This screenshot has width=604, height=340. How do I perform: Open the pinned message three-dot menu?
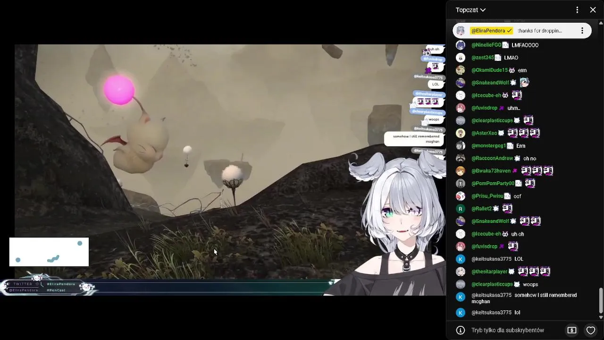tap(582, 31)
